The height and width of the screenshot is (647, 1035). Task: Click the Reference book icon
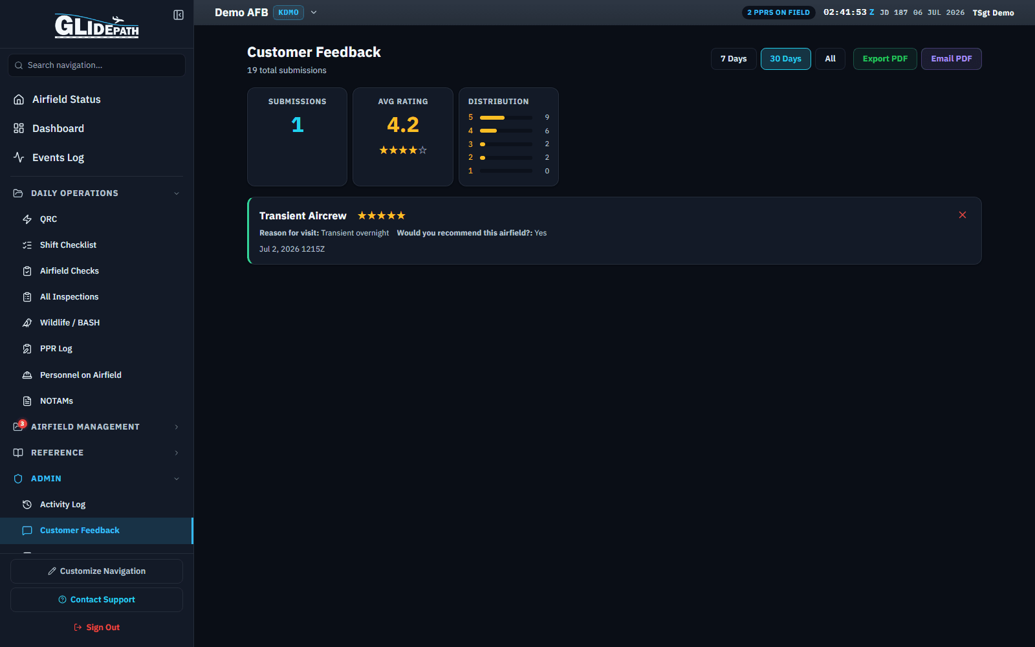tap(18, 453)
